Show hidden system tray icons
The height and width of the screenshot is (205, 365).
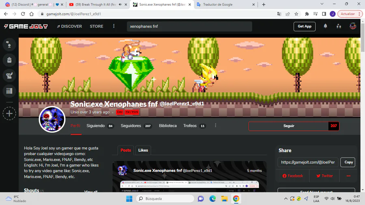[286, 199]
